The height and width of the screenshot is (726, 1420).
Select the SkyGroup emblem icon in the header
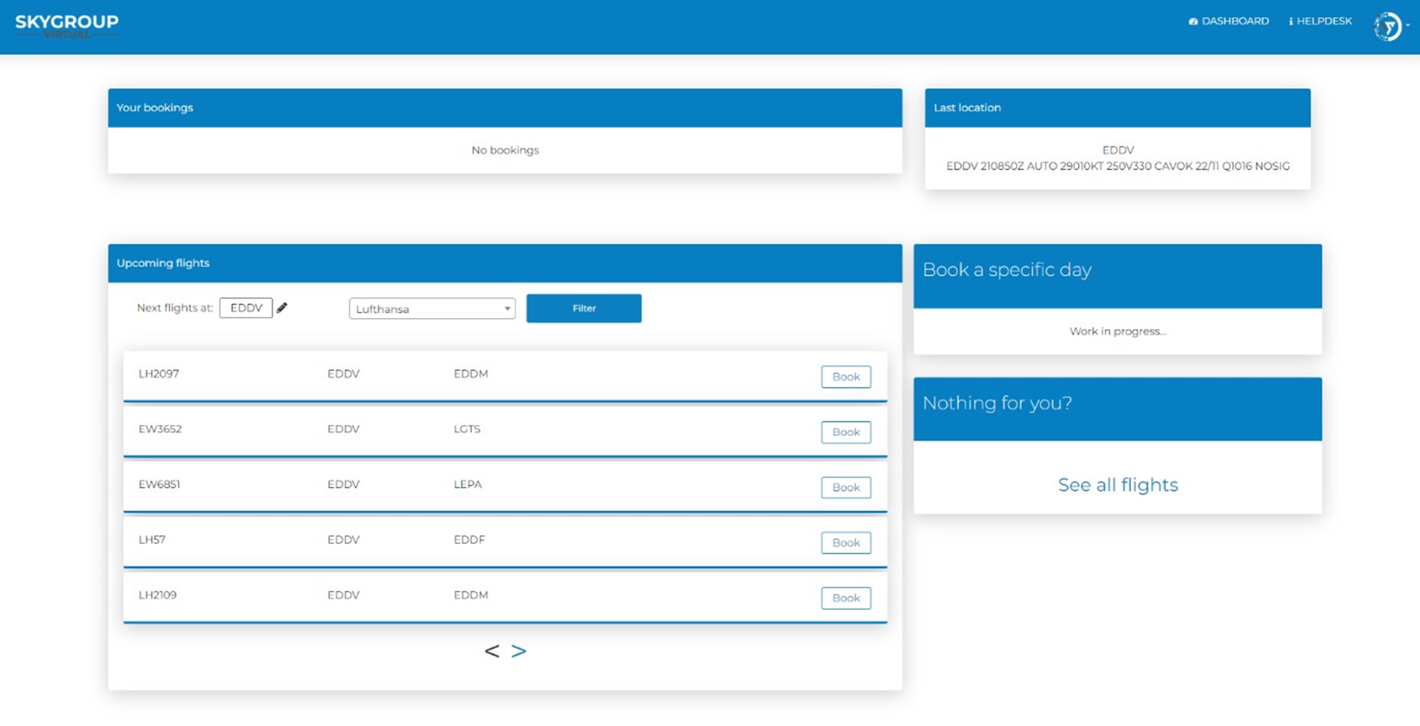(x=1387, y=26)
